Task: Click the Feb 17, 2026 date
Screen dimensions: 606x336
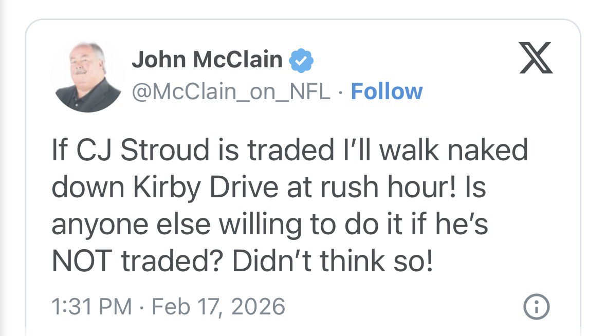Action: point(218,307)
